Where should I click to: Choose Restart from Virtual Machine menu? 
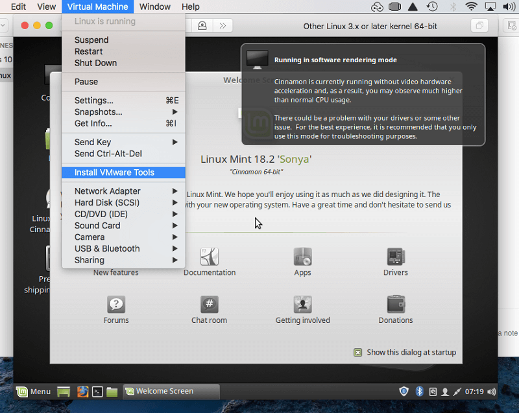123,52
